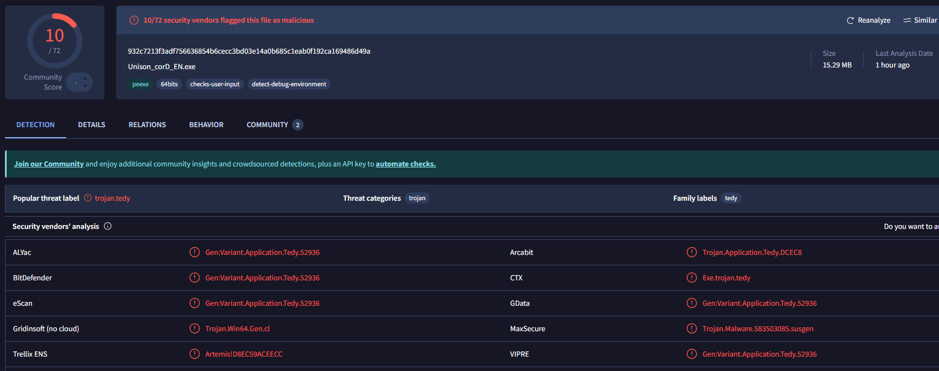
Task: Click the Community Score label
Action: [x=43, y=82]
